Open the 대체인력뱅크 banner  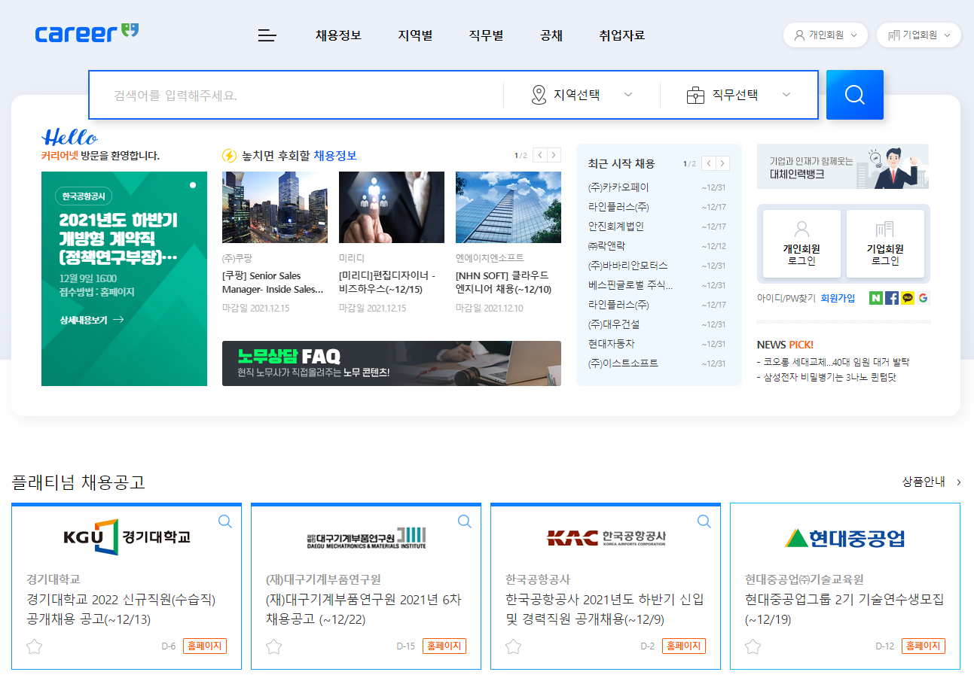[843, 166]
